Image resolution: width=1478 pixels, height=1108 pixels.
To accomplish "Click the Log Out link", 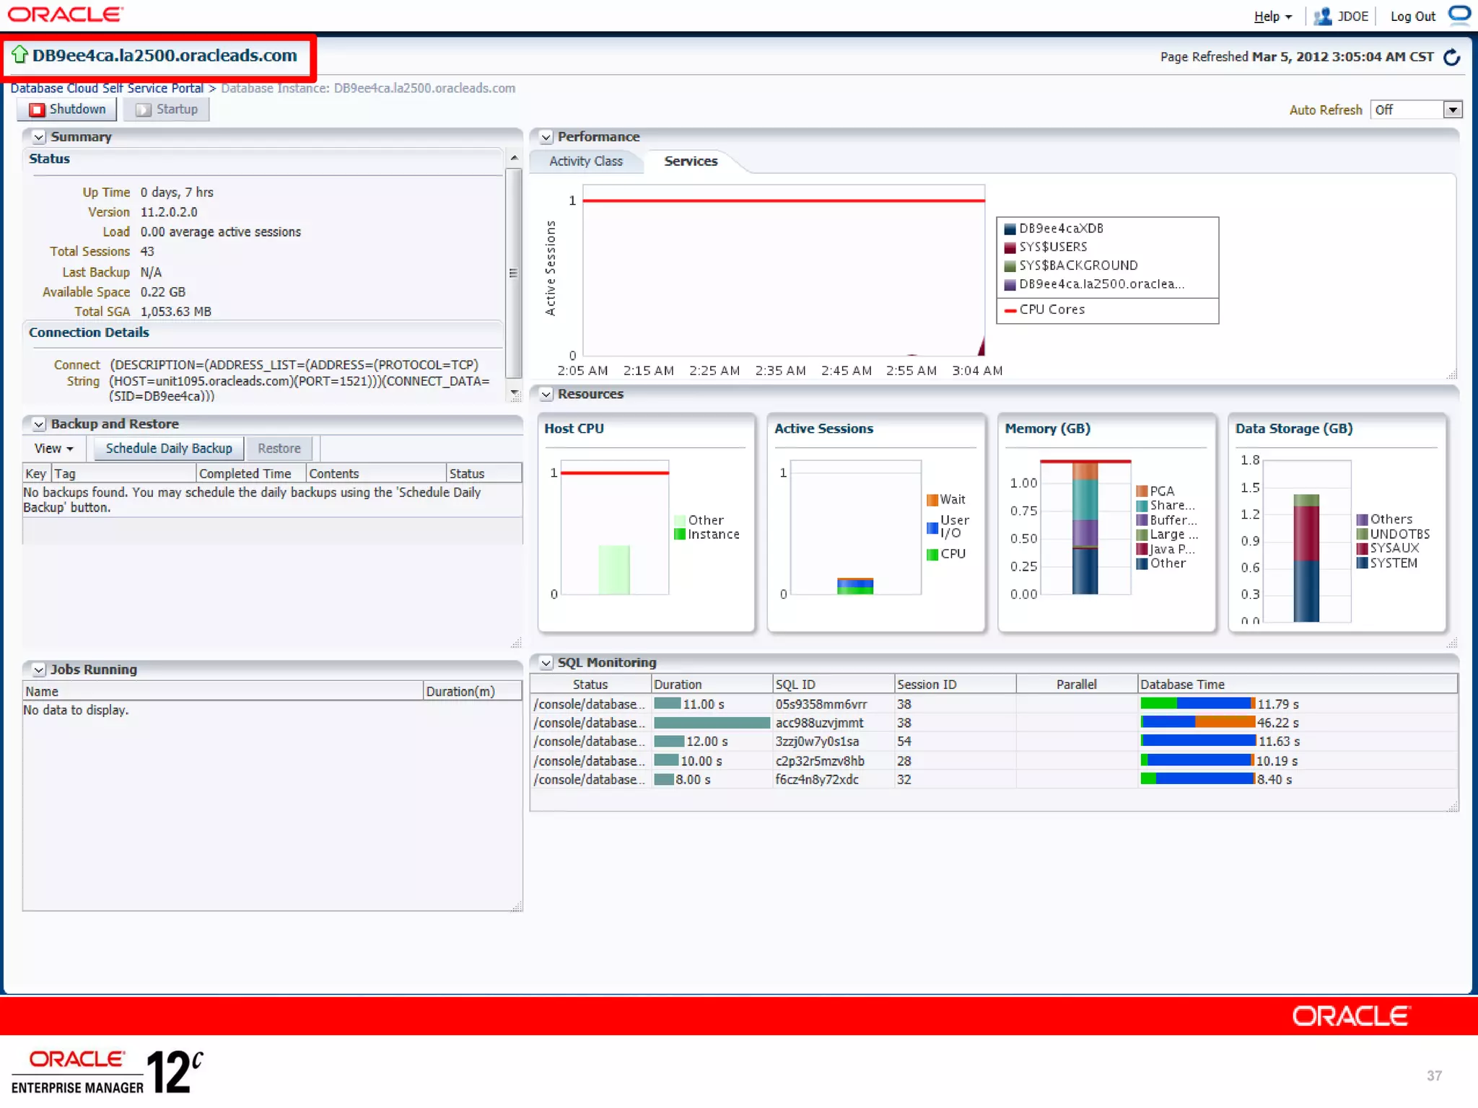I will [1412, 17].
